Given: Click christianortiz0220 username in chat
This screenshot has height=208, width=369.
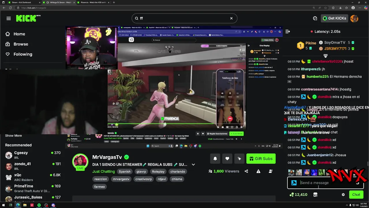Looking at the screenshot, I should click(x=327, y=61).
